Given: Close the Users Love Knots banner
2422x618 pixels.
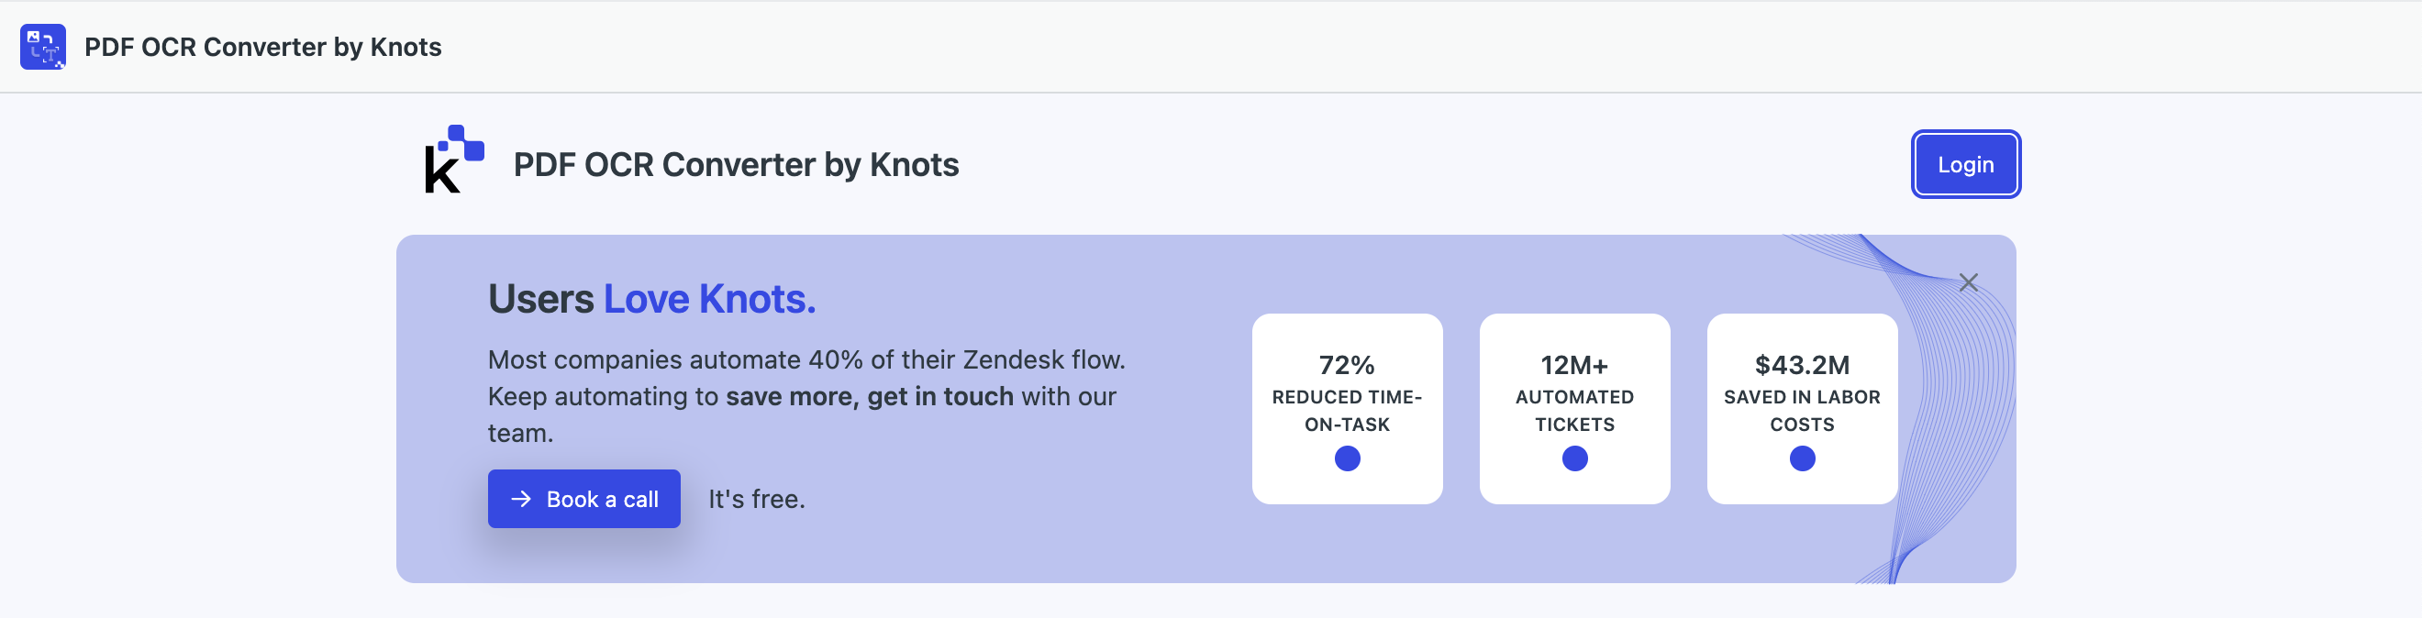Looking at the screenshot, I should click(1968, 282).
